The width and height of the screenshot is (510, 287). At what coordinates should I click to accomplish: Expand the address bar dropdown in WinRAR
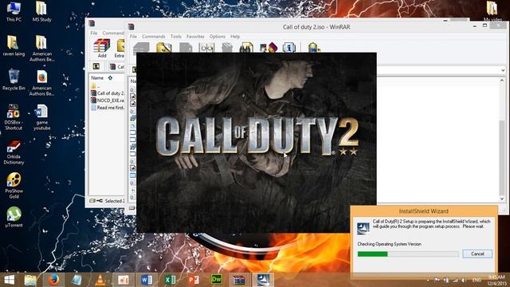[503, 70]
